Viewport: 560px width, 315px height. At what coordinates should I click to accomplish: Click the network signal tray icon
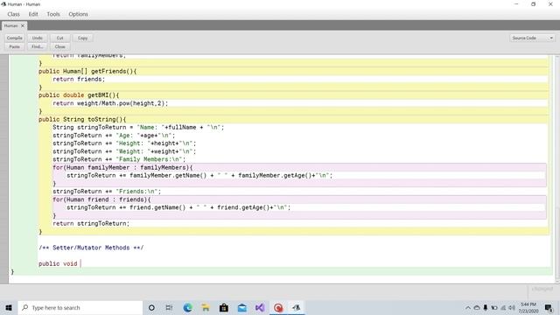pos(503,307)
